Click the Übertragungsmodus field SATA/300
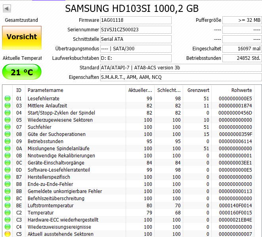The width and height of the screenshot is (262, 237). [136, 49]
